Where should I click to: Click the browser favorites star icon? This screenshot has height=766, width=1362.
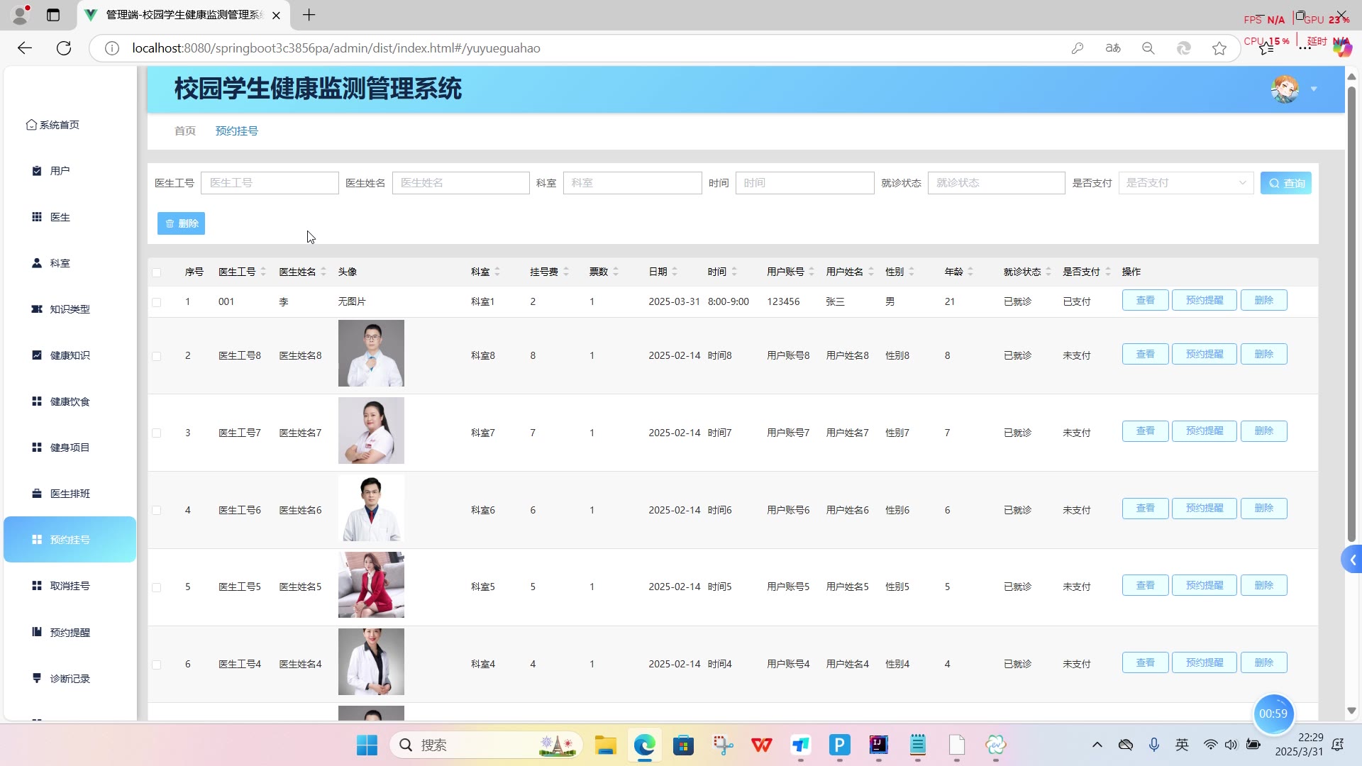click(x=1219, y=48)
